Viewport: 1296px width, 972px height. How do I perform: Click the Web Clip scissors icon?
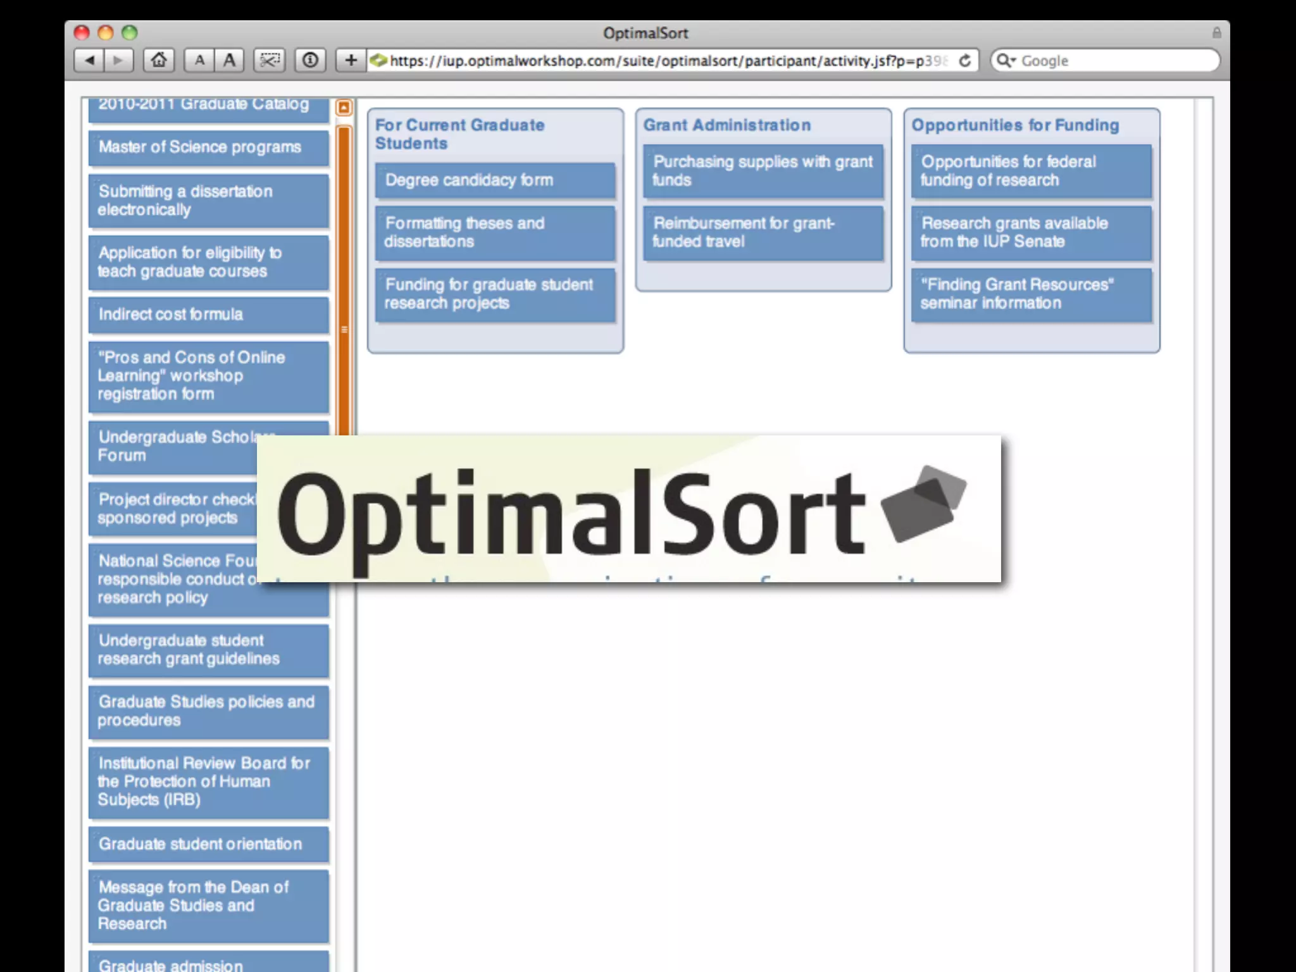point(270,61)
